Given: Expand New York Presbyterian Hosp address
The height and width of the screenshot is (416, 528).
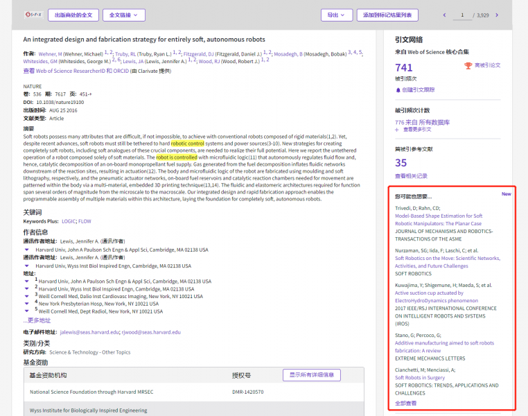Looking at the screenshot, I should click(x=27, y=304).
